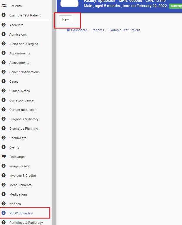
Task: Click the arrow icon beside Cases
Action: (x=4, y=81)
